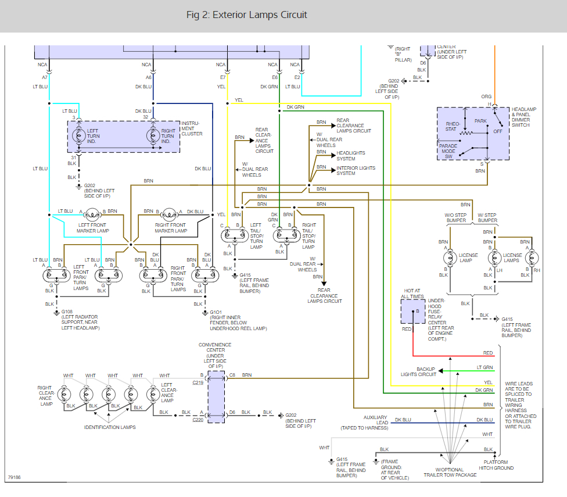Click the Rheostat resistor symbol in dimmer switch
Viewport: 567px width, 497px height.
click(465, 133)
